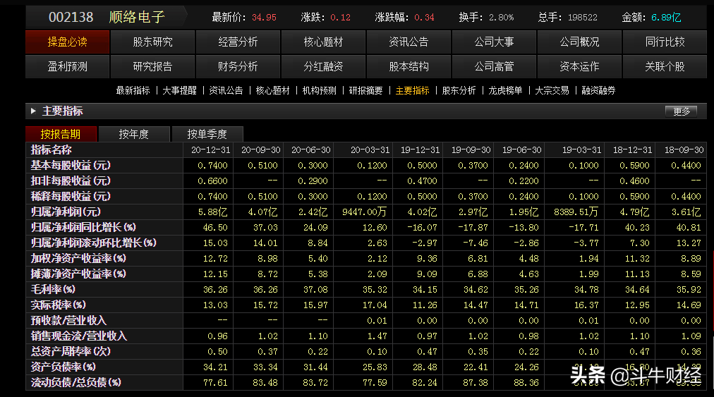Select the highlighted 主要指标 link
The image size is (714, 397).
tap(412, 90)
